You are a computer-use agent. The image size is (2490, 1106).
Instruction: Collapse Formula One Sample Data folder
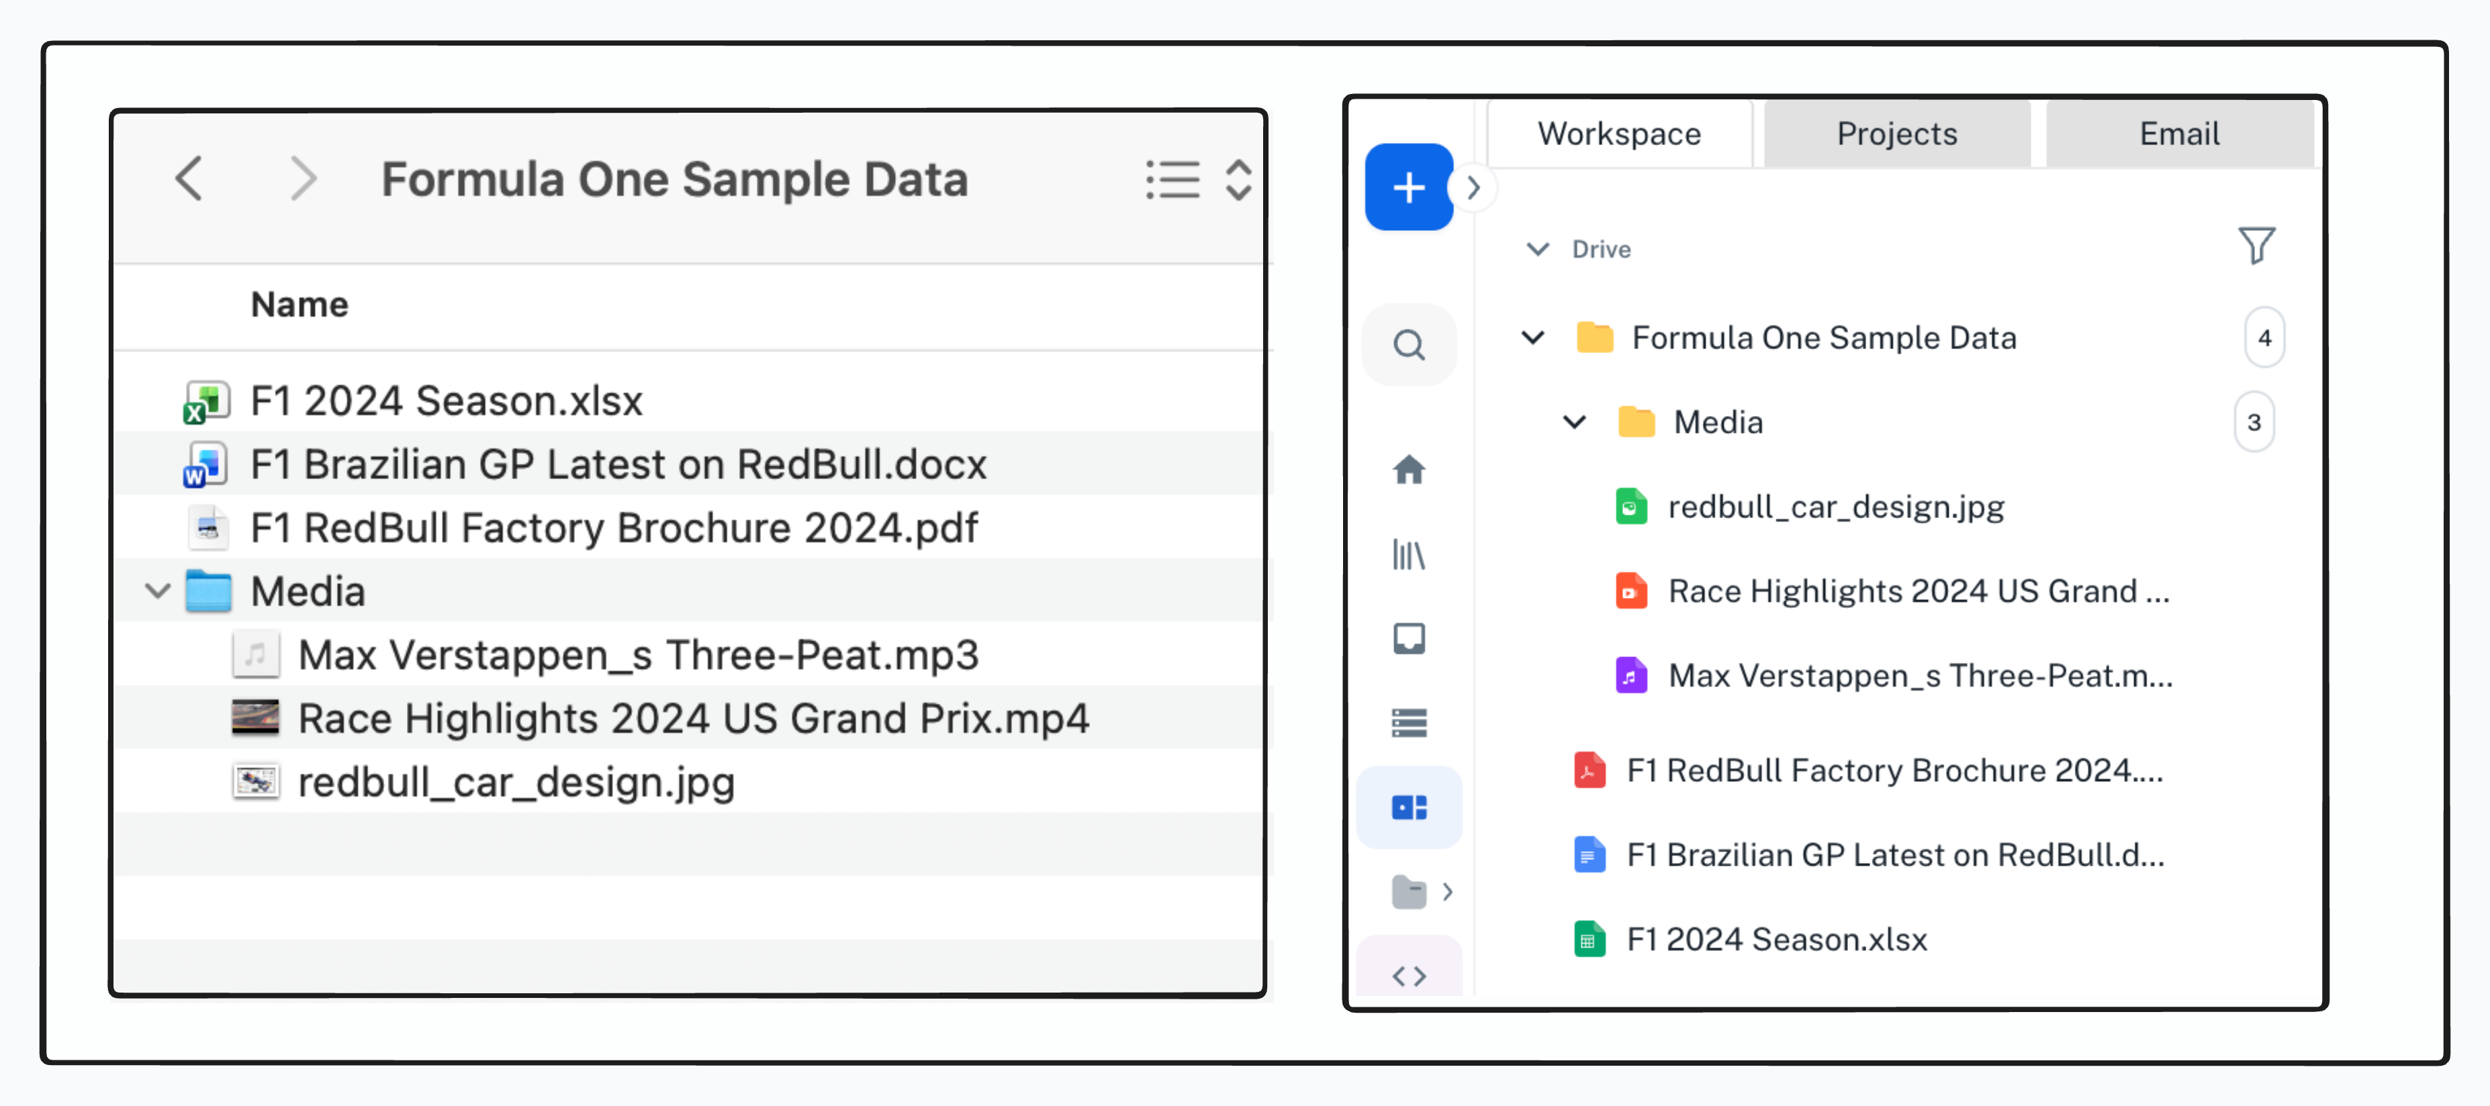pyautogui.click(x=1533, y=338)
